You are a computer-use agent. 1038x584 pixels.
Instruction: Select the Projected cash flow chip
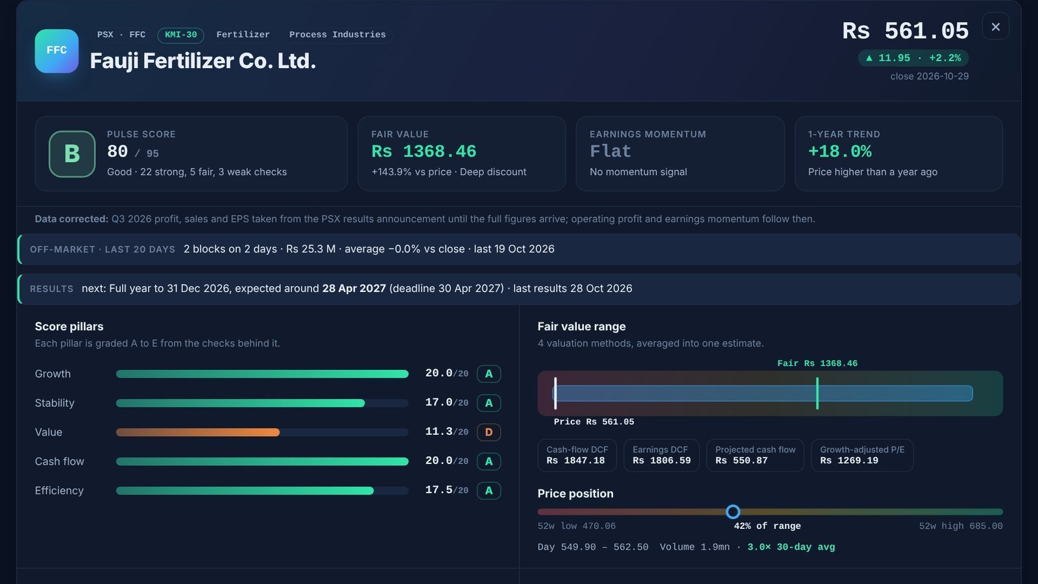pos(755,455)
